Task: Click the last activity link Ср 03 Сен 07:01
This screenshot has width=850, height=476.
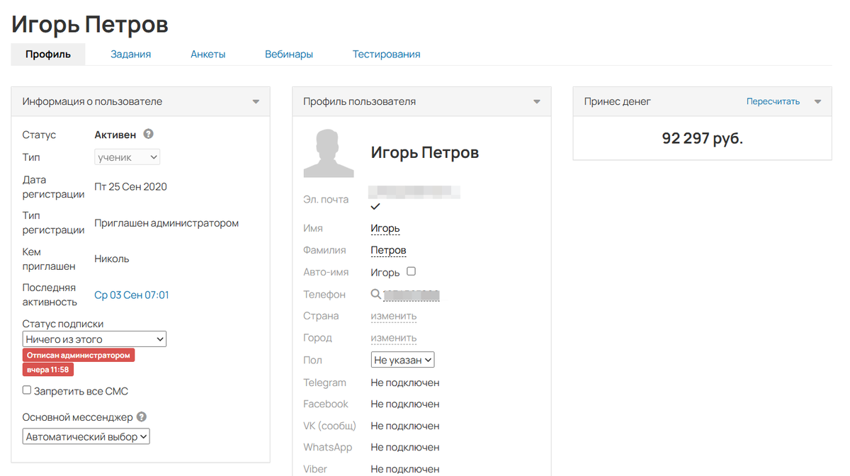Action: [132, 295]
